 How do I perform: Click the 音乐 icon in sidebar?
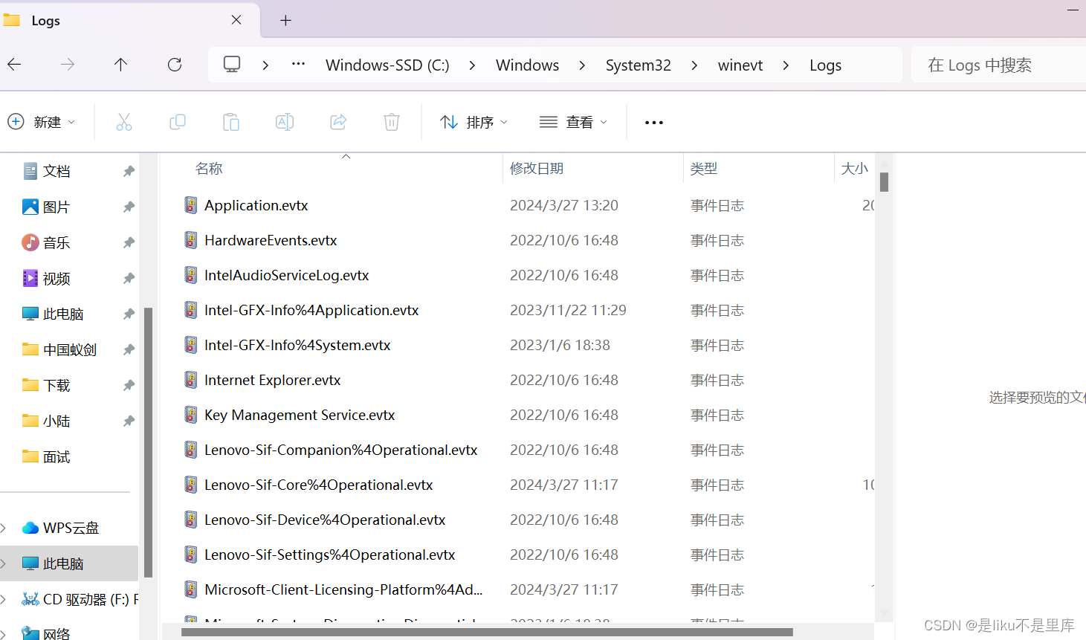[30, 242]
